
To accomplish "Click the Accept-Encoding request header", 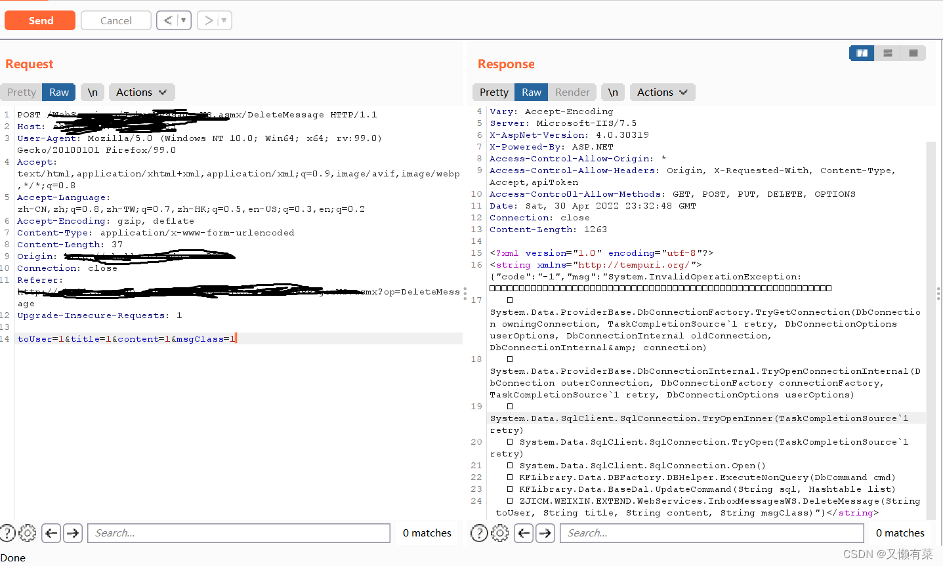I will [106, 221].
